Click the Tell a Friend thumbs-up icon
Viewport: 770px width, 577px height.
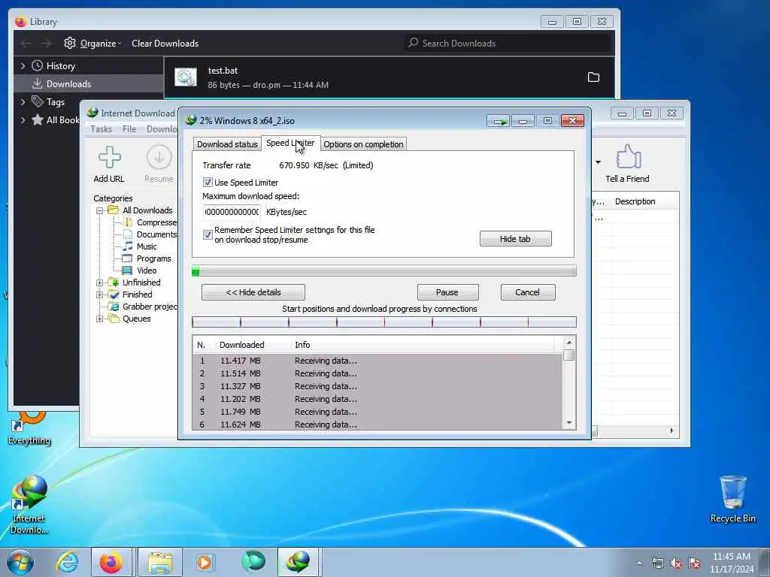pos(627,157)
